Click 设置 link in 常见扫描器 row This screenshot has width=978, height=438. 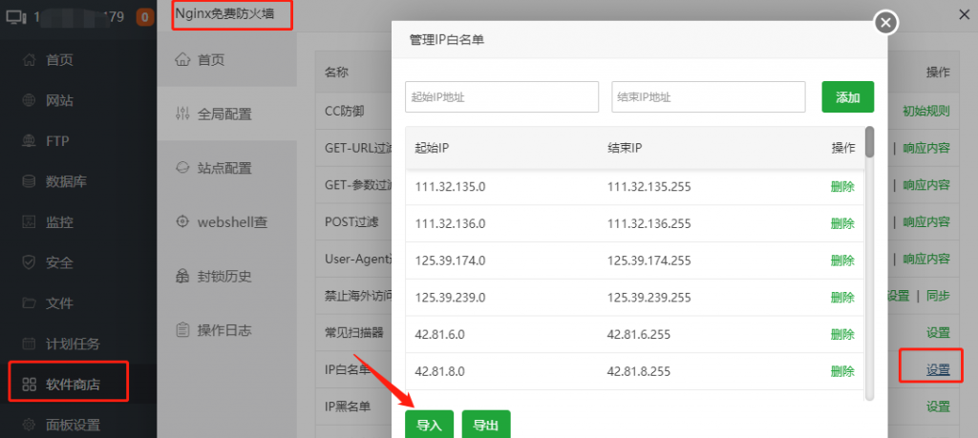click(x=938, y=333)
